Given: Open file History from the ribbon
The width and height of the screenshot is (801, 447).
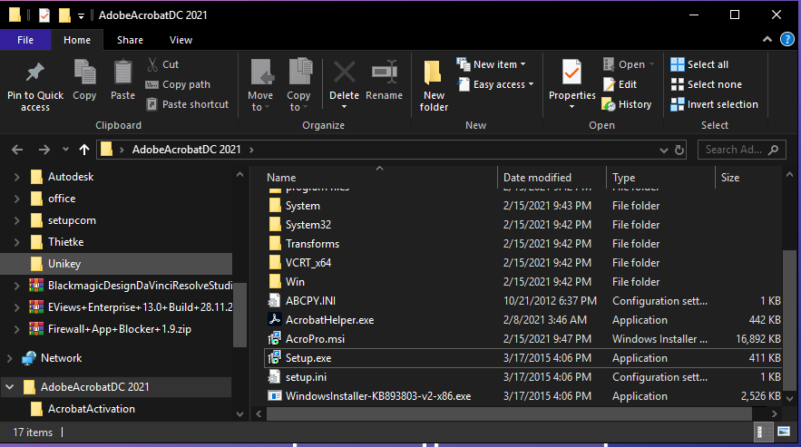Looking at the screenshot, I should [627, 104].
